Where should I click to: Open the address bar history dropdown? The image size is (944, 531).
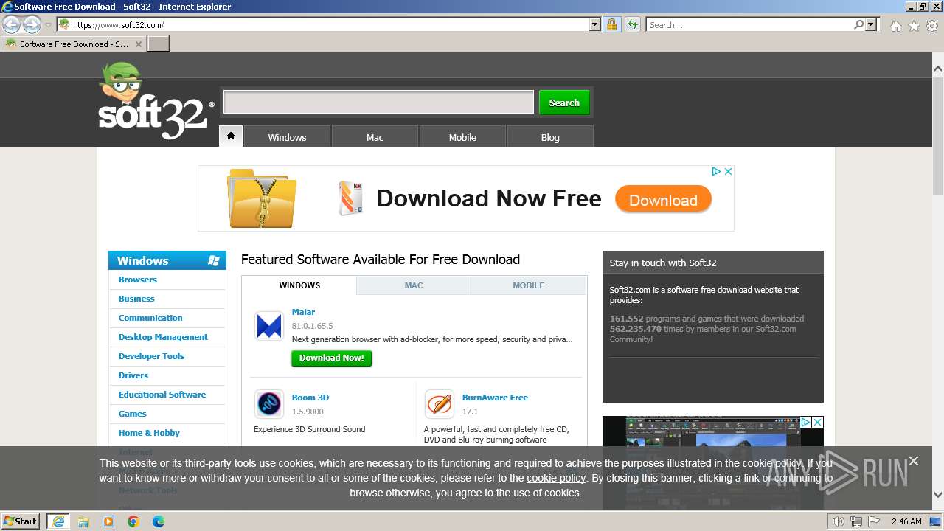tap(595, 24)
